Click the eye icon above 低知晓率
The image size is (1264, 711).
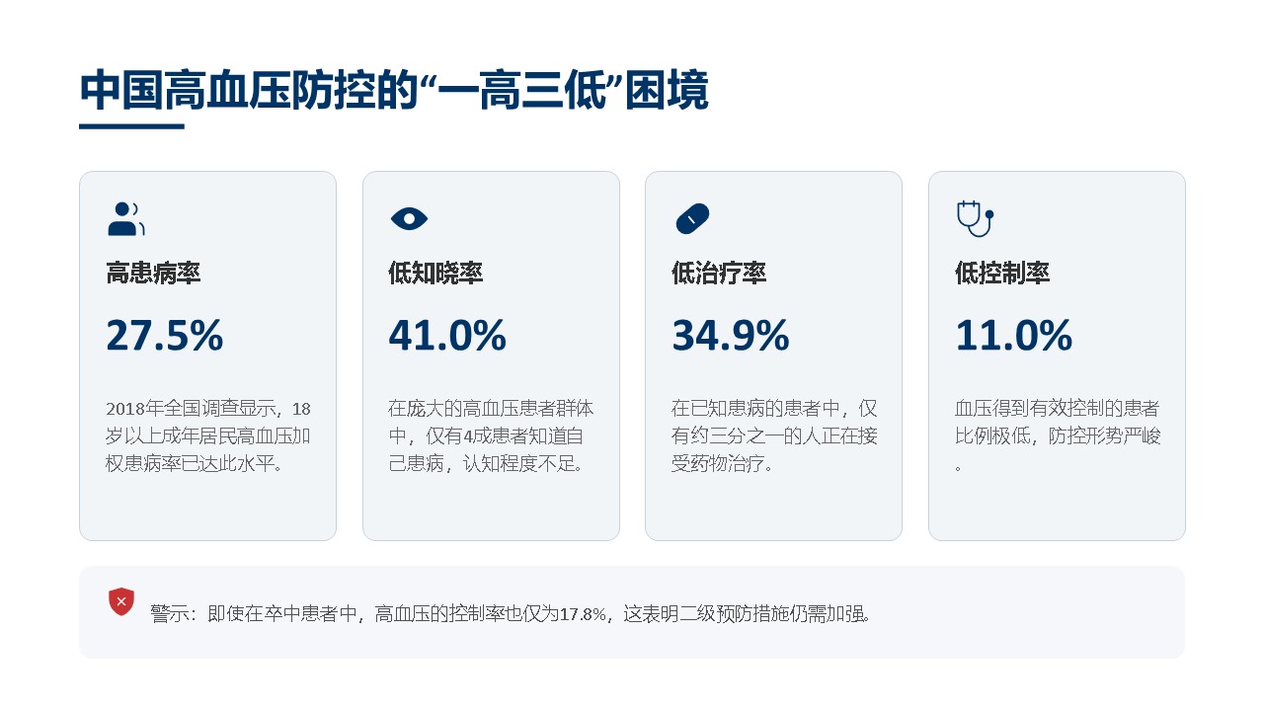click(409, 219)
